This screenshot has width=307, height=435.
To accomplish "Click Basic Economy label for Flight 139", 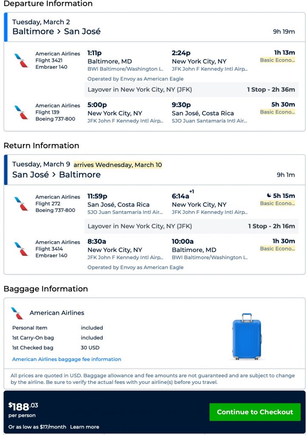I will (277, 112).
